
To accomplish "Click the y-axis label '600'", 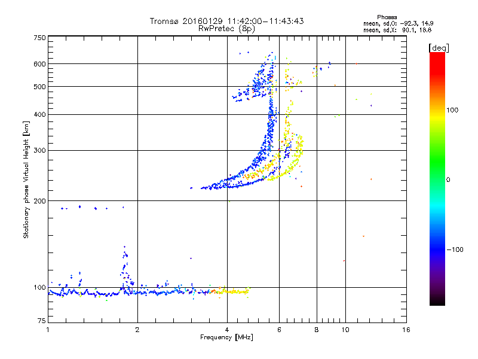I will click(x=39, y=64).
